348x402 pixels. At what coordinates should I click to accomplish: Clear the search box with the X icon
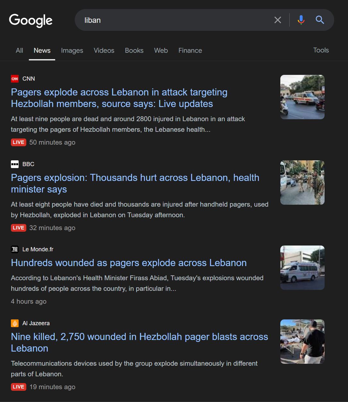pyautogui.click(x=278, y=20)
